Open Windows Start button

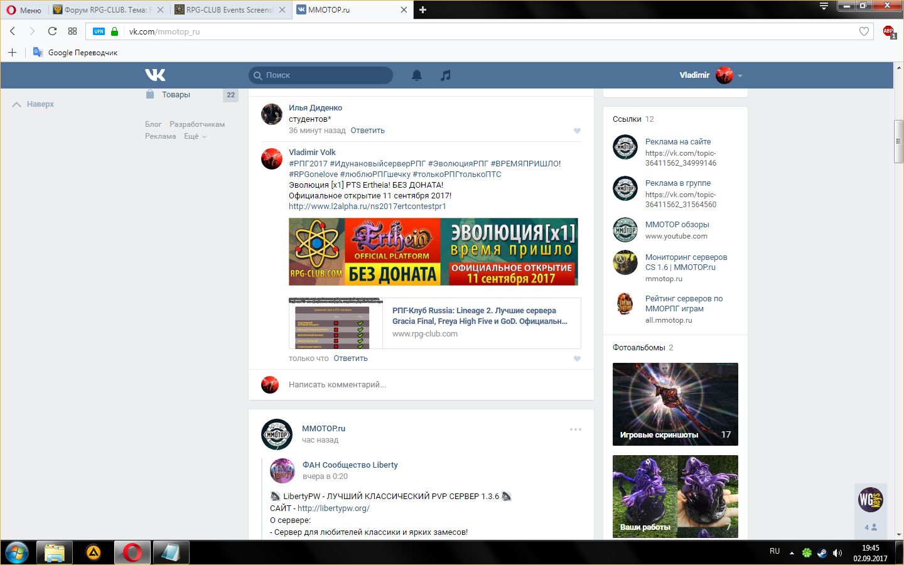(16, 553)
